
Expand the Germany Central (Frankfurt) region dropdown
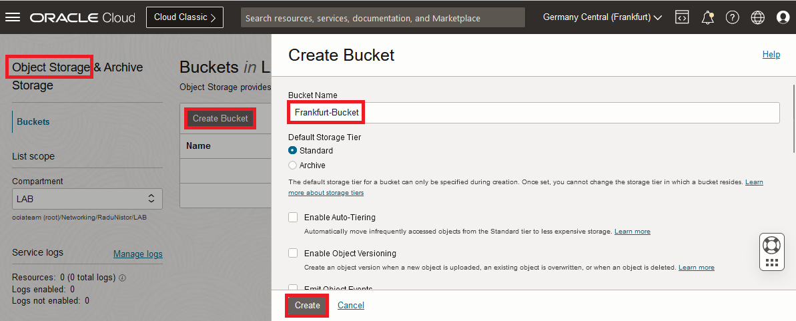(603, 17)
